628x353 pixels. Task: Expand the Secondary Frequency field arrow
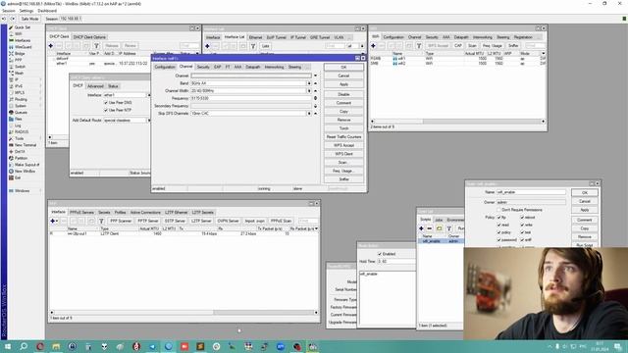[x=316, y=106]
